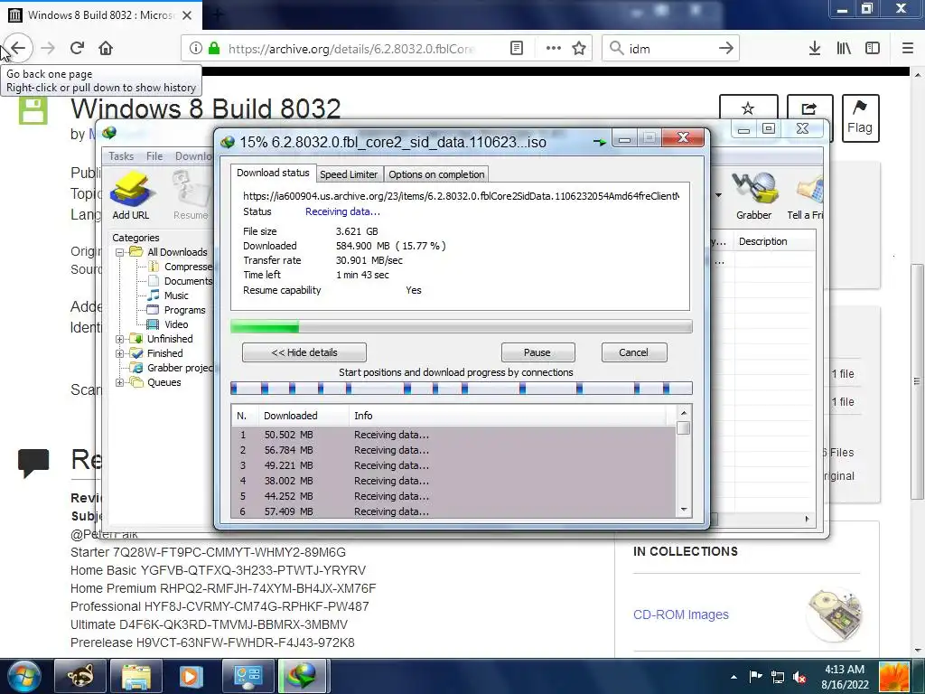Viewport: 925px width, 694px height.
Task: Switch to the Speed Limiter tab
Action: [x=349, y=174]
